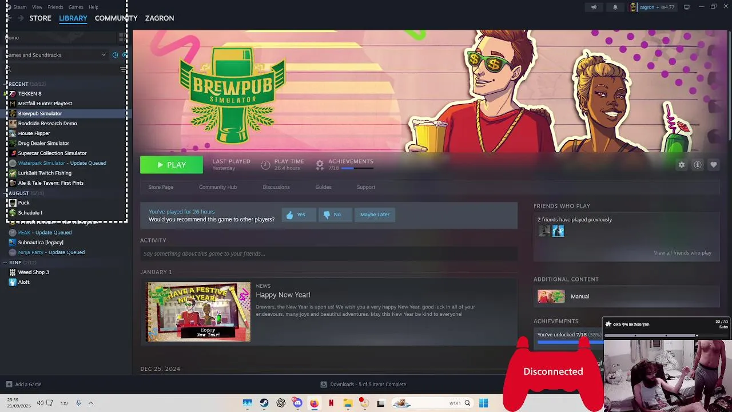Image resolution: width=732 pixels, height=412 pixels.
Task: Open File Explorer from the taskbar
Action: pos(347,403)
